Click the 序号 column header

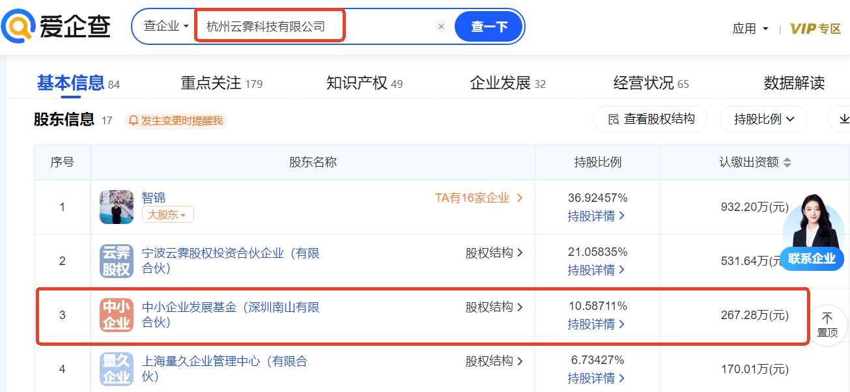point(62,162)
